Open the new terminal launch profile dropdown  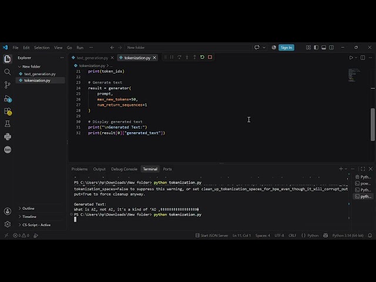tap(346, 169)
